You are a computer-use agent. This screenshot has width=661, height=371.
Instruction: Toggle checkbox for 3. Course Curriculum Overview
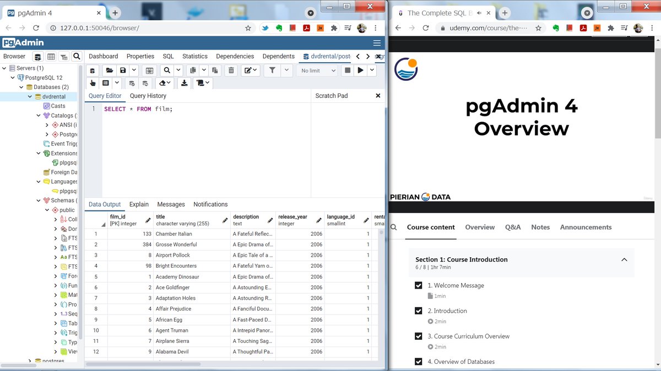[x=419, y=336]
